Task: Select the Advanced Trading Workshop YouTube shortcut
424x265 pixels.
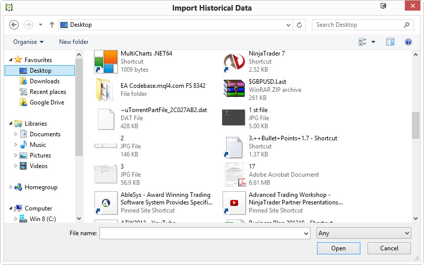Action: tap(234, 203)
